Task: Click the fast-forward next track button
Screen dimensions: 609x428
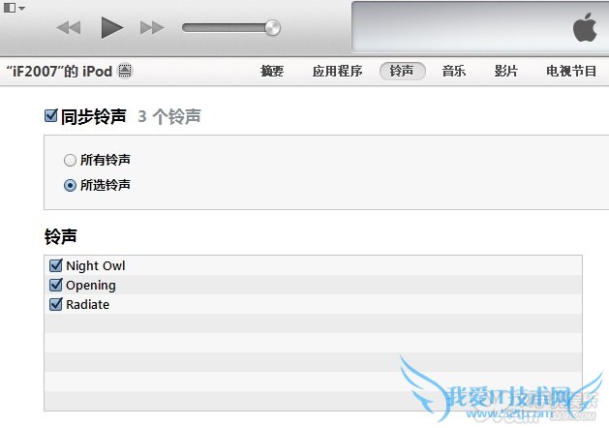Action: pos(152,28)
